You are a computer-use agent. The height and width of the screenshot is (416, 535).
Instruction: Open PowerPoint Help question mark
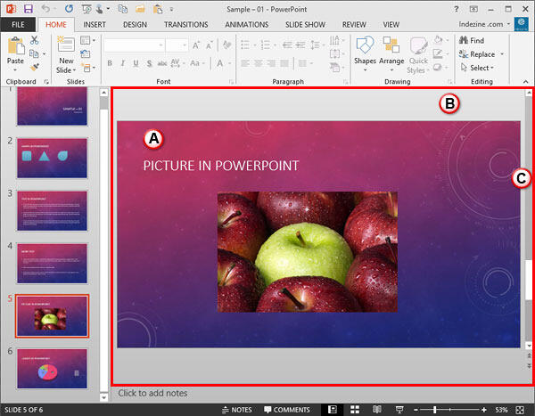(457, 9)
